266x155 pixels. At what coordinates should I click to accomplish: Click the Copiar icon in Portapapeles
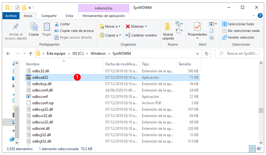[34, 27]
